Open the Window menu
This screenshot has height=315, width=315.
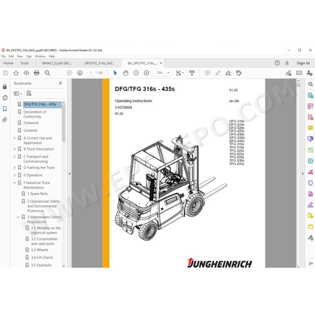pyautogui.click(x=40, y=56)
